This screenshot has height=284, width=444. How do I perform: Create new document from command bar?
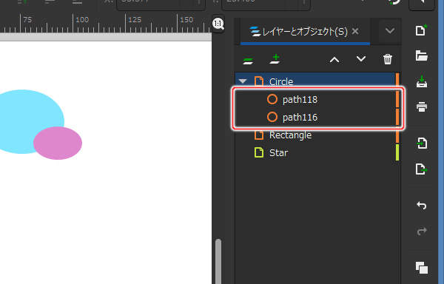coord(421,30)
